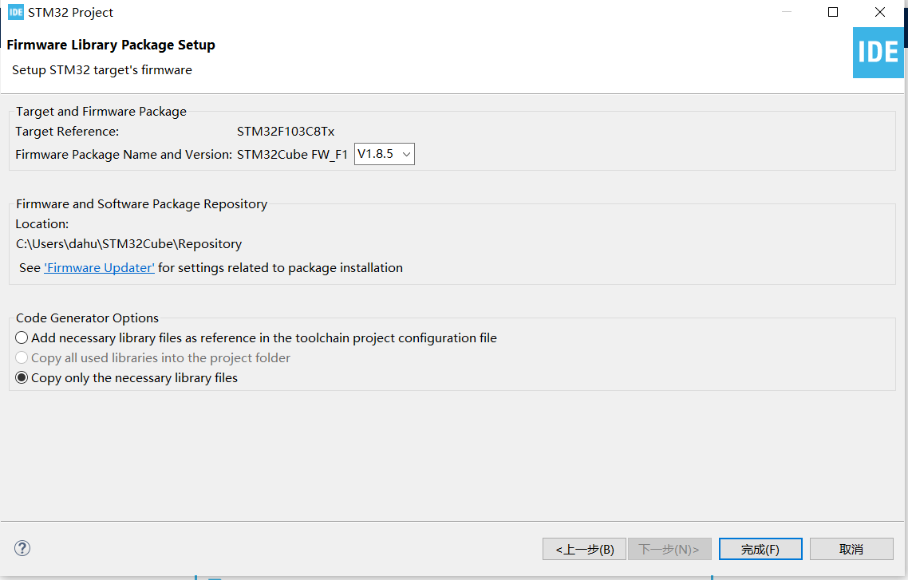Click the 'Target and Firmware Package' group label
Image resolution: width=908 pixels, height=580 pixels.
point(101,112)
